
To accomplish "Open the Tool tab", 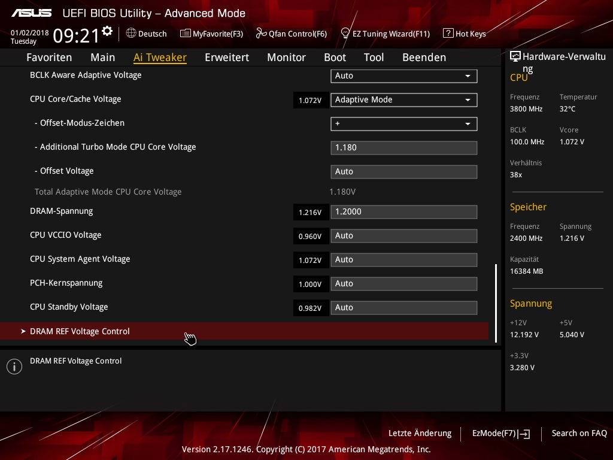I will [x=374, y=57].
